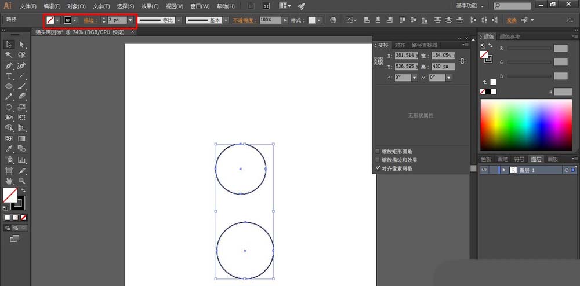Viewport: 580px width, 286px height.
Task: Select the Gradient tool
Action: 22,139
